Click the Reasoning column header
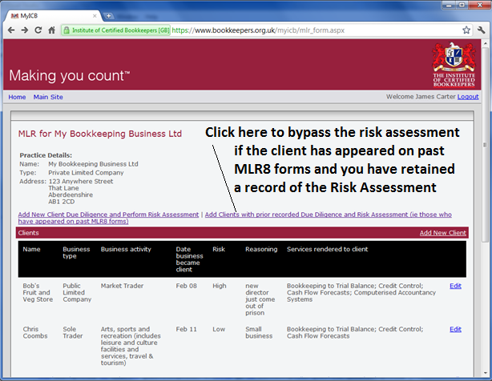 (x=261, y=250)
